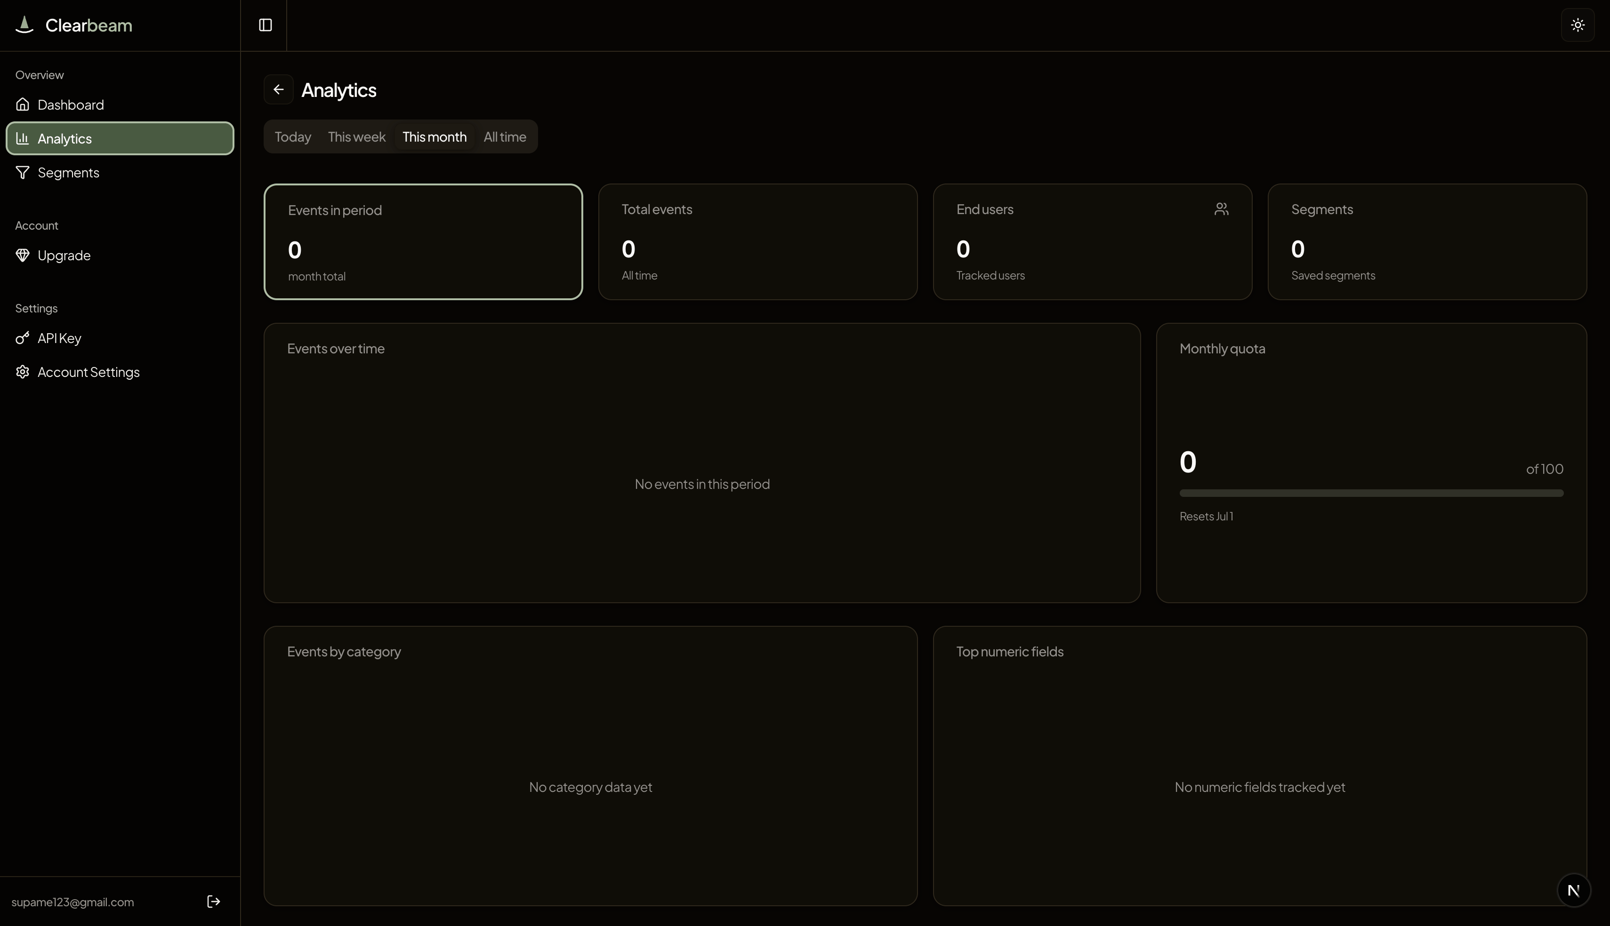Click 'No category data yet' message
1610x926 pixels.
(590, 787)
